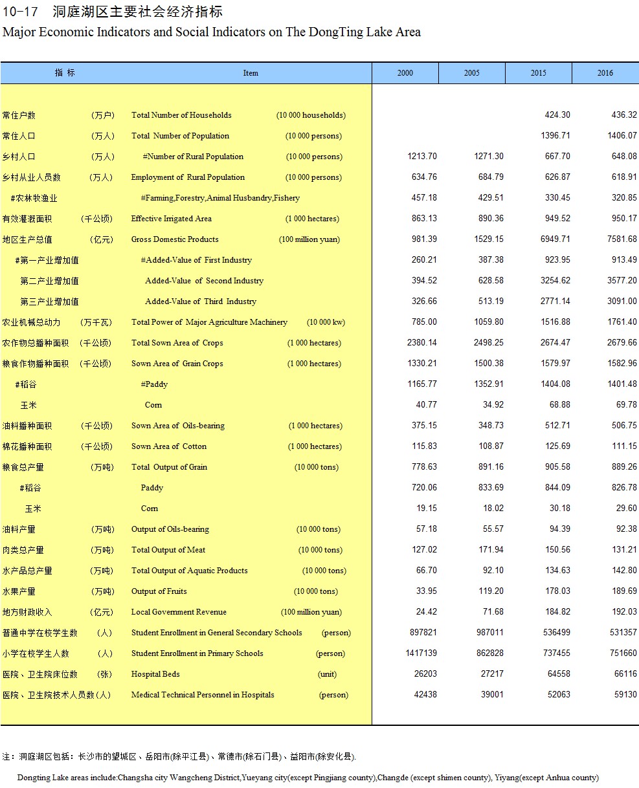Click the Item column header
Viewport: 639px width, 788px height.
coord(251,73)
